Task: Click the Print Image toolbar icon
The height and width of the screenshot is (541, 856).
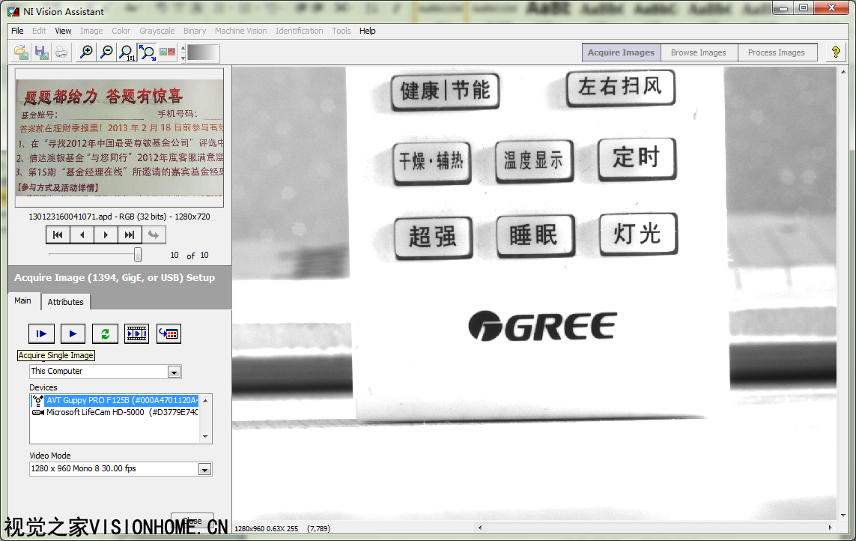Action: [x=61, y=52]
